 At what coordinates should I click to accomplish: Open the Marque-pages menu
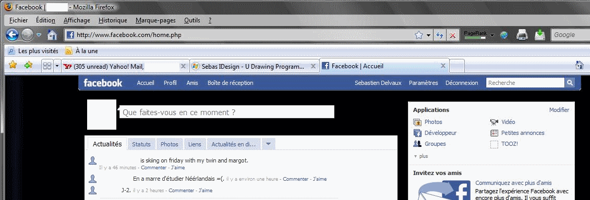click(155, 20)
